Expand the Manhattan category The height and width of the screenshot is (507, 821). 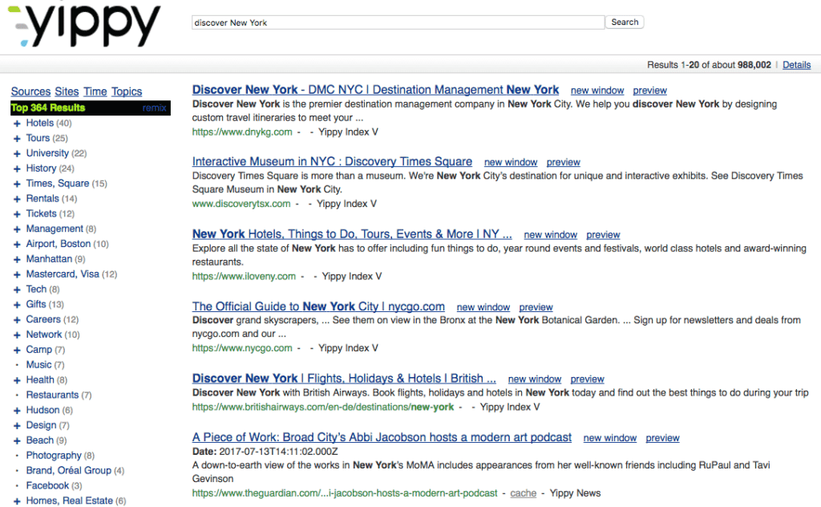17,259
